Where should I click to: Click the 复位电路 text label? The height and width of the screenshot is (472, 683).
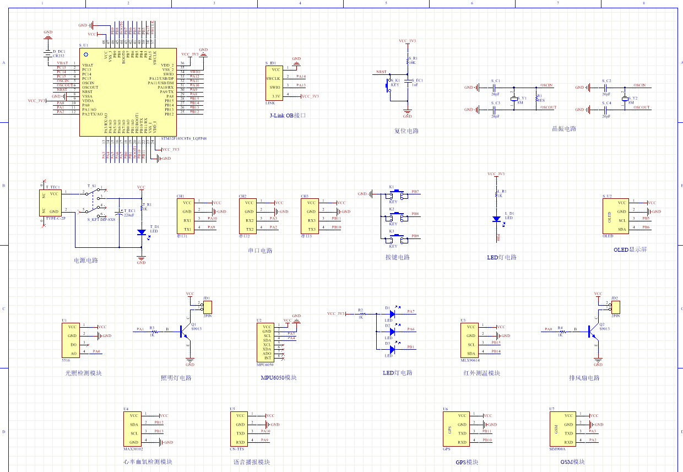(x=406, y=132)
